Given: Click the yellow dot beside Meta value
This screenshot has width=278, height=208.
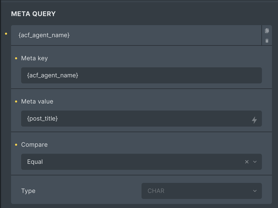Looking at the screenshot, I should 16,101.
